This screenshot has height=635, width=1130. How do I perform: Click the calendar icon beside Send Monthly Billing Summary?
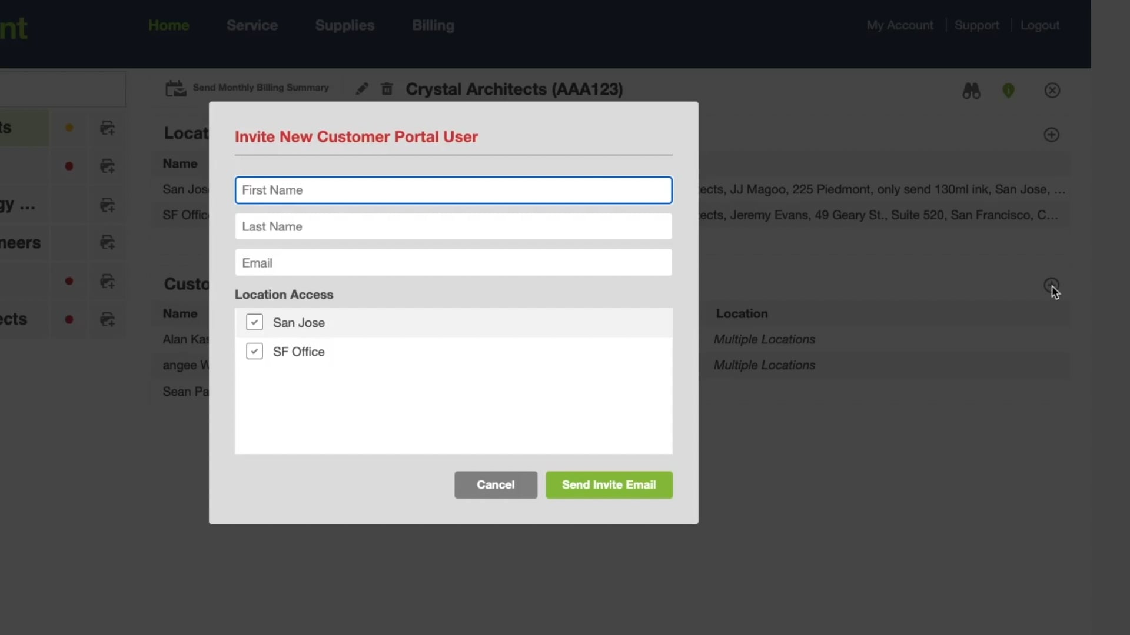175,88
